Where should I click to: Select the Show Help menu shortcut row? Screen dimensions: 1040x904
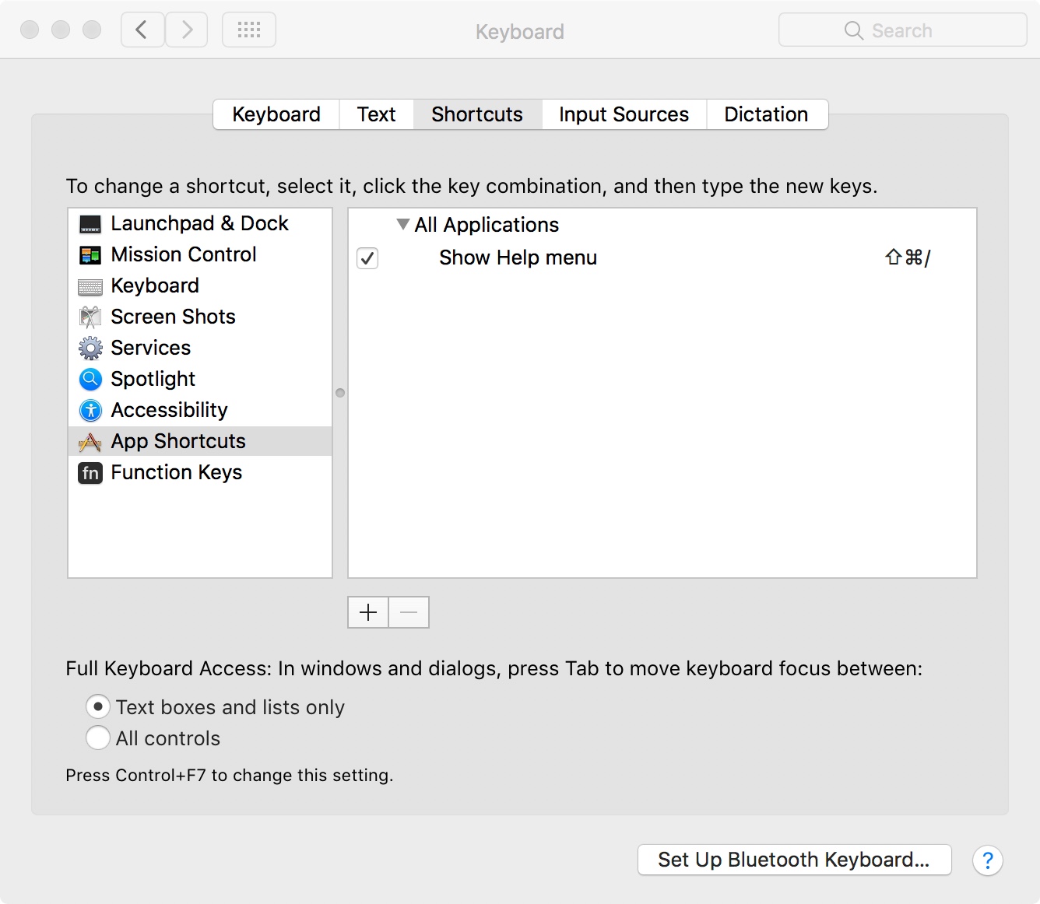point(662,258)
